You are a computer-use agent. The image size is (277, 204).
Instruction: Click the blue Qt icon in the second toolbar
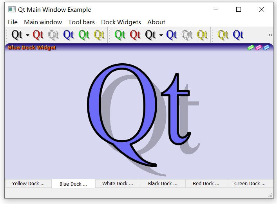click(x=172, y=35)
